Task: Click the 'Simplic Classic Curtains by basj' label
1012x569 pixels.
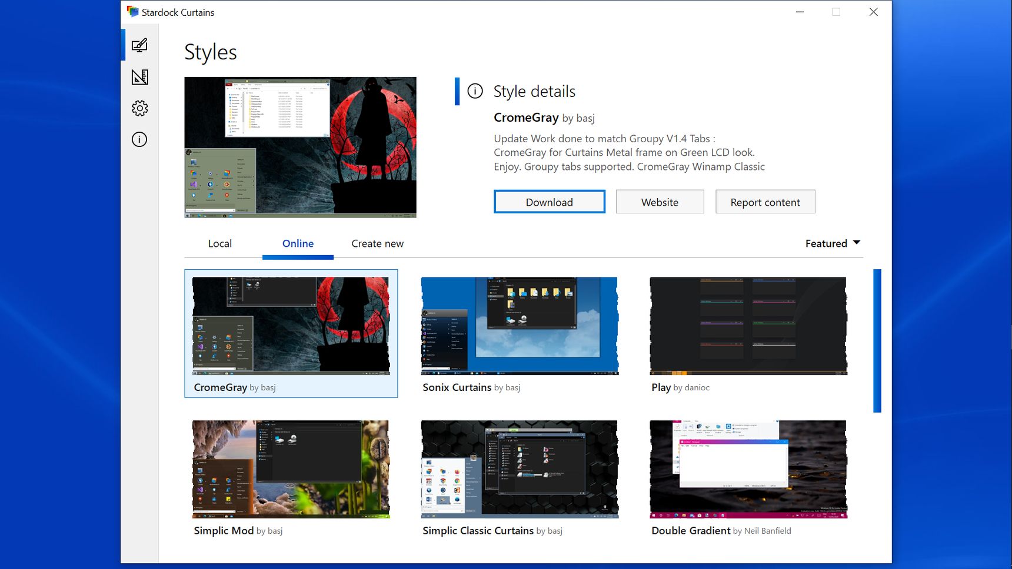Action: (x=492, y=531)
